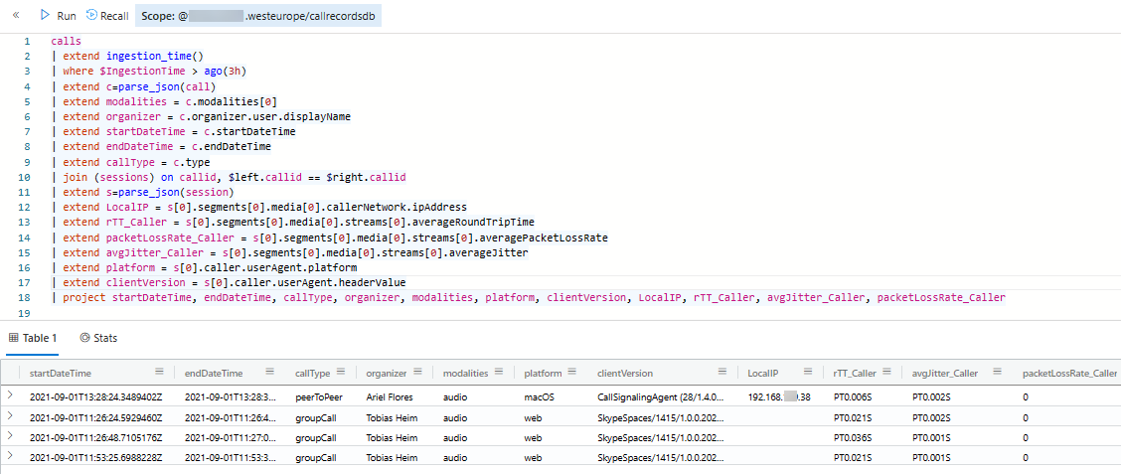Place cursor on the where $IngestionTime line
Viewport: 1121px width, 474px height.
pos(149,72)
